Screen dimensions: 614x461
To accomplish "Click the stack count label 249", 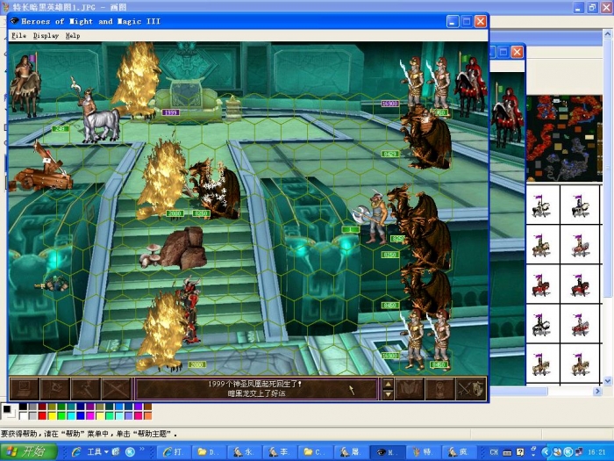I will point(60,128).
